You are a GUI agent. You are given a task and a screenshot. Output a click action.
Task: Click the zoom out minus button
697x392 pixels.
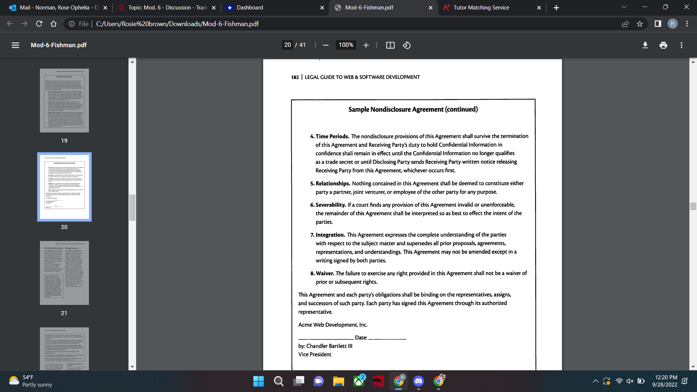(326, 45)
